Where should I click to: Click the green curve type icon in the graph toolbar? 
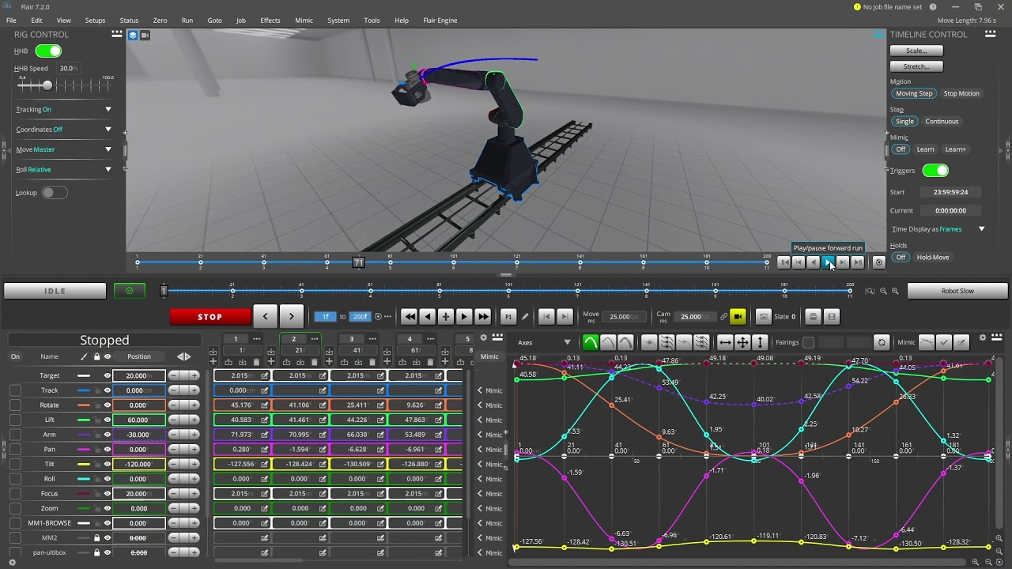click(x=590, y=342)
